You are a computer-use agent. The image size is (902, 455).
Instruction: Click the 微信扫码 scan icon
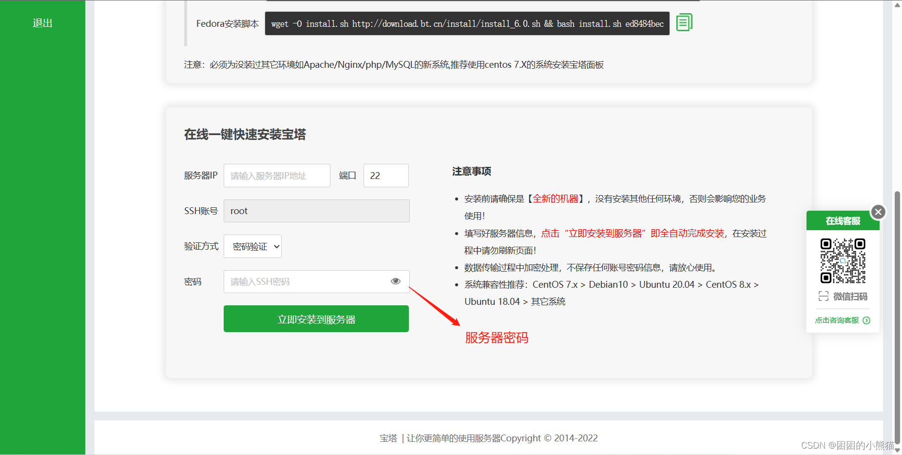[824, 296]
